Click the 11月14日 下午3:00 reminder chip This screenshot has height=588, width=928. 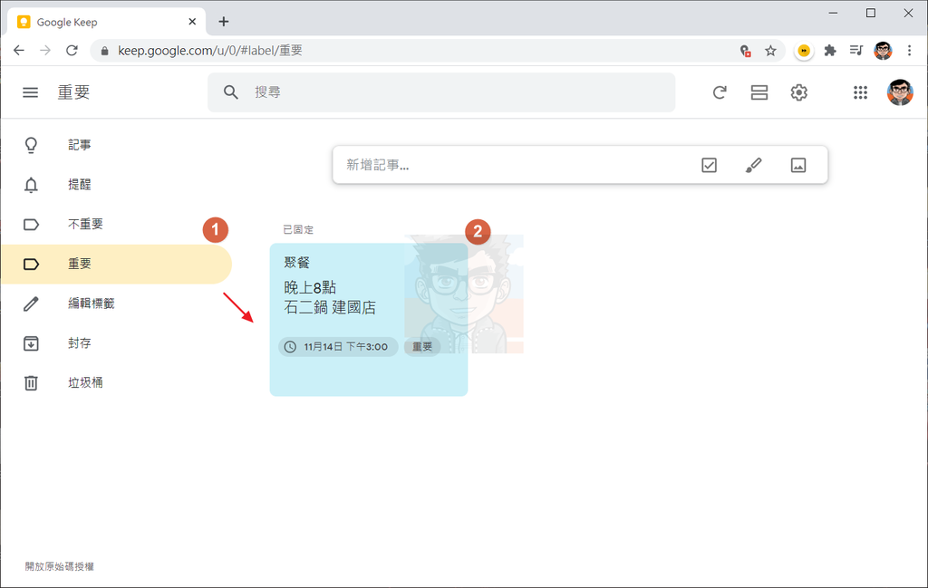pyautogui.click(x=338, y=347)
